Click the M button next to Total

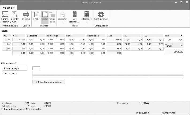pos(181,45)
